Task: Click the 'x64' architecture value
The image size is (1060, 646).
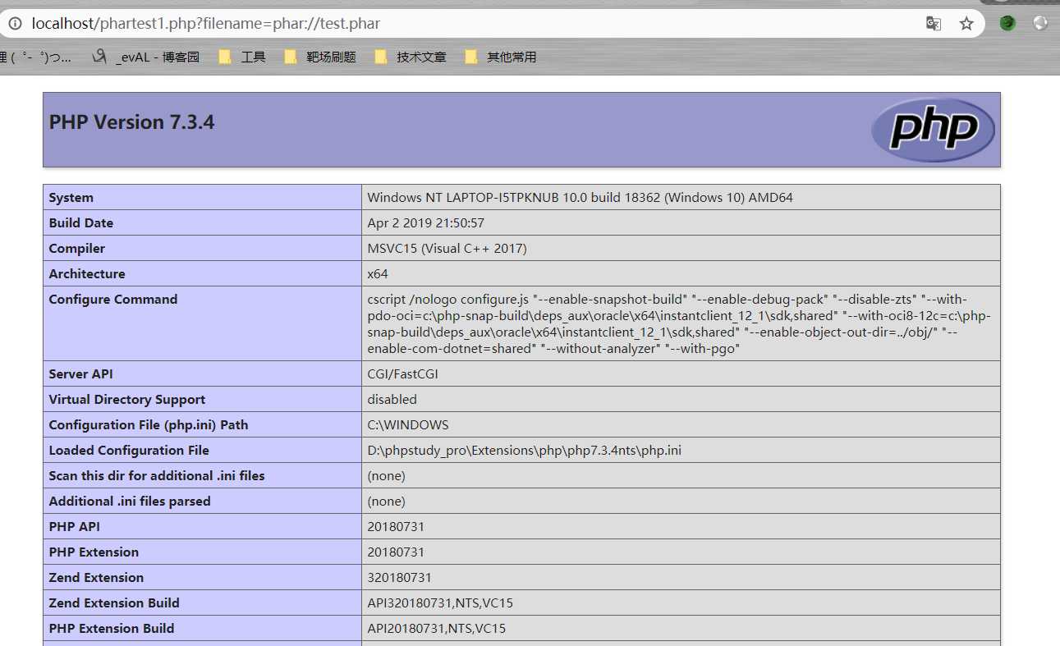Action: click(x=378, y=274)
